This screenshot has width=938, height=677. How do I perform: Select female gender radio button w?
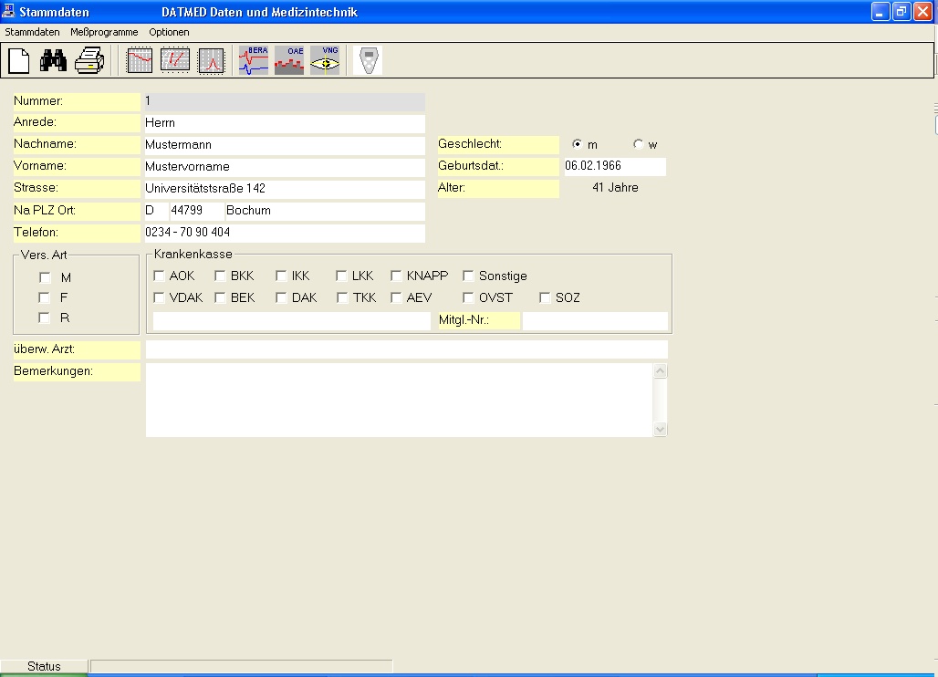tap(639, 144)
